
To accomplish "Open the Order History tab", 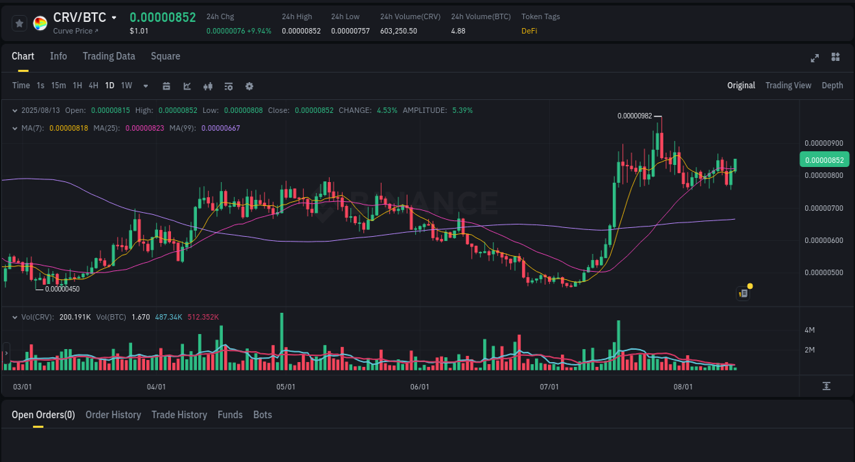I will coord(113,415).
